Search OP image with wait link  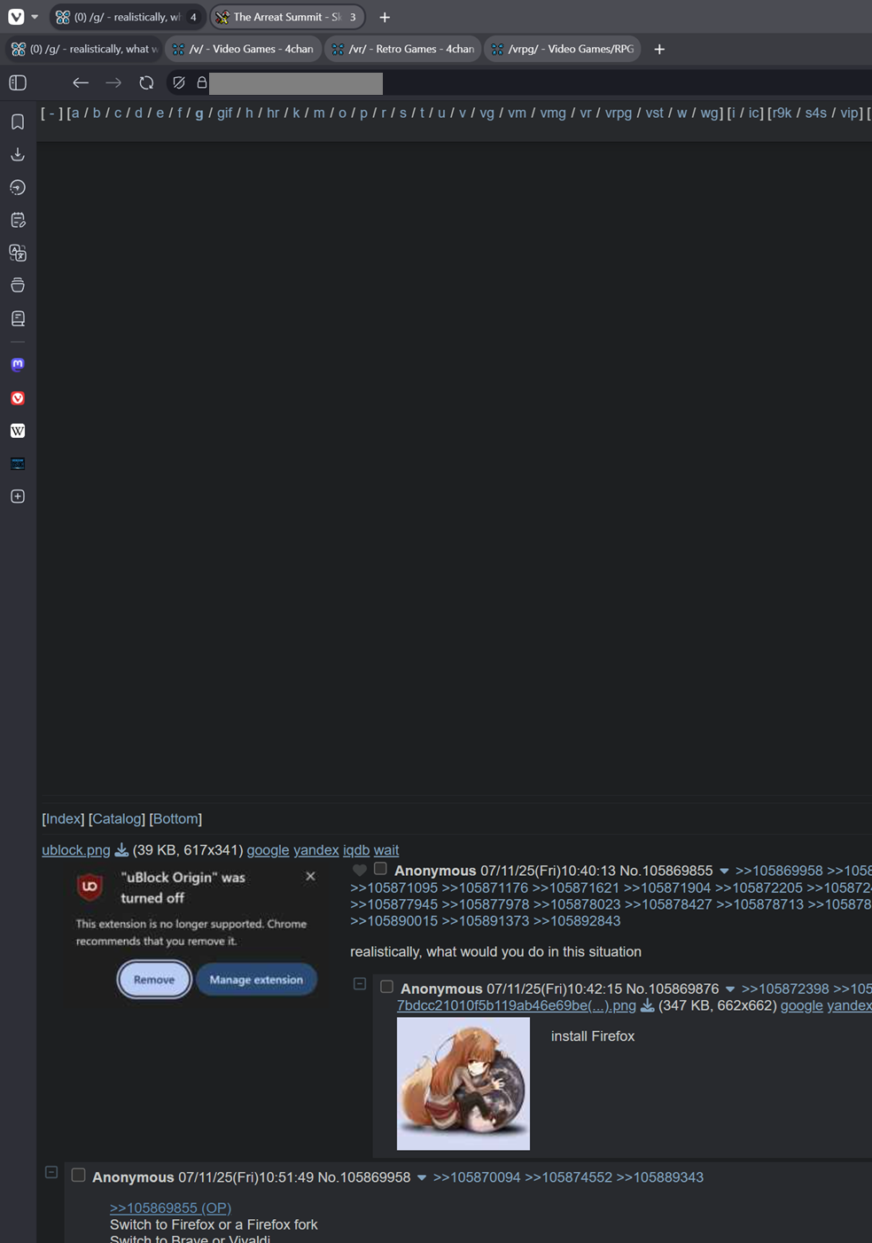point(386,850)
